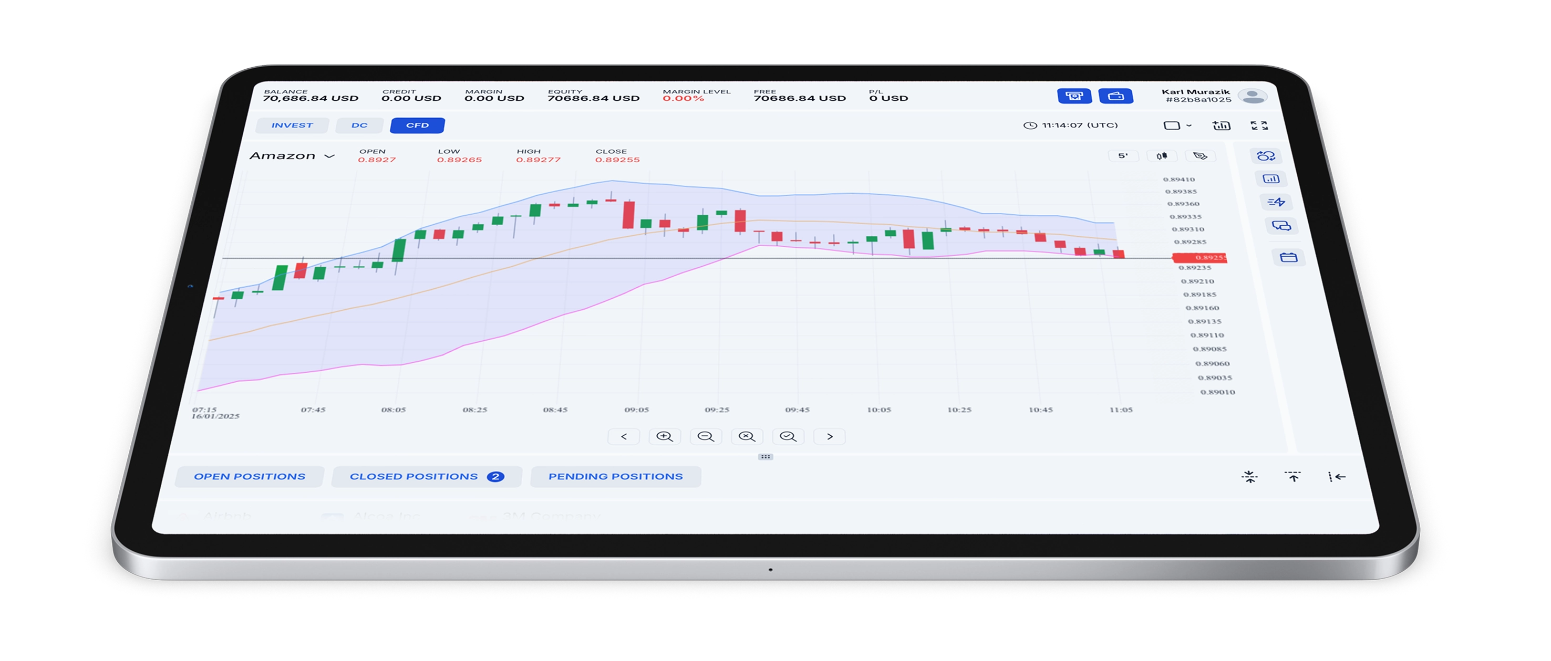The width and height of the screenshot is (1551, 661).
Task: Open Karl Murazik's profile avatar
Action: (1253, 96)
